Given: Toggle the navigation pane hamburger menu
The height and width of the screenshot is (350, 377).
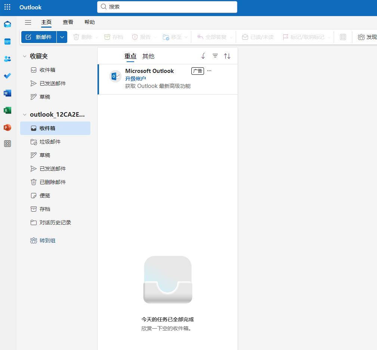Looking at the screenshot, I should [28, 22].
